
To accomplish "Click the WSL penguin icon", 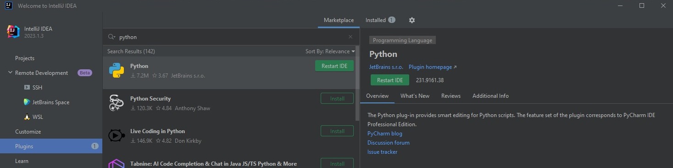I will click(x=27, y=117).
